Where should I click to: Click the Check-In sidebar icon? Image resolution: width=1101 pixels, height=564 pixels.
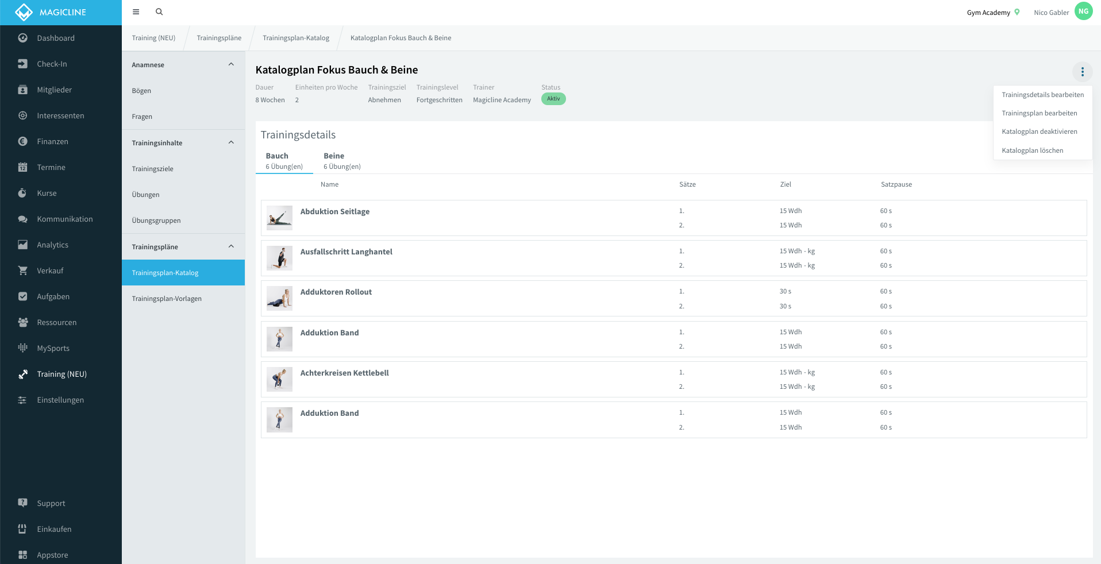point(23,64)
